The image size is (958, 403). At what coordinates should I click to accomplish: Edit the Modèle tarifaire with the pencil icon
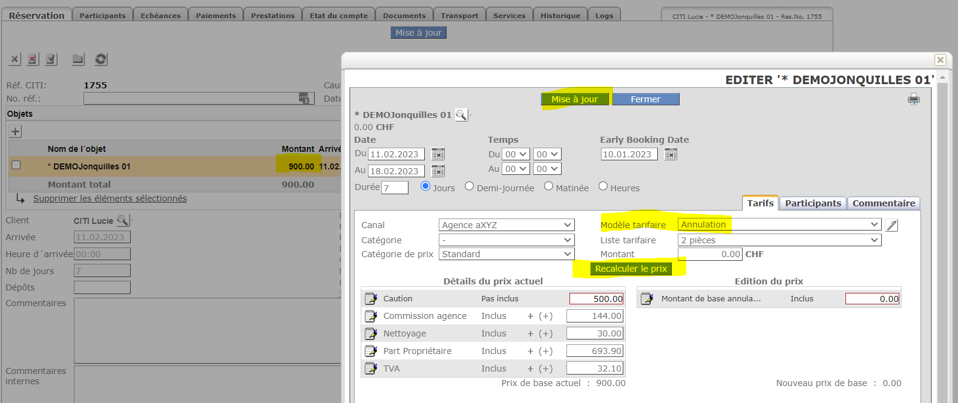point(891,225)
